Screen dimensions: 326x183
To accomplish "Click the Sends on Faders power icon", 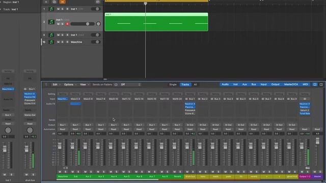I will pyautogui.click(x=116, y=84).
